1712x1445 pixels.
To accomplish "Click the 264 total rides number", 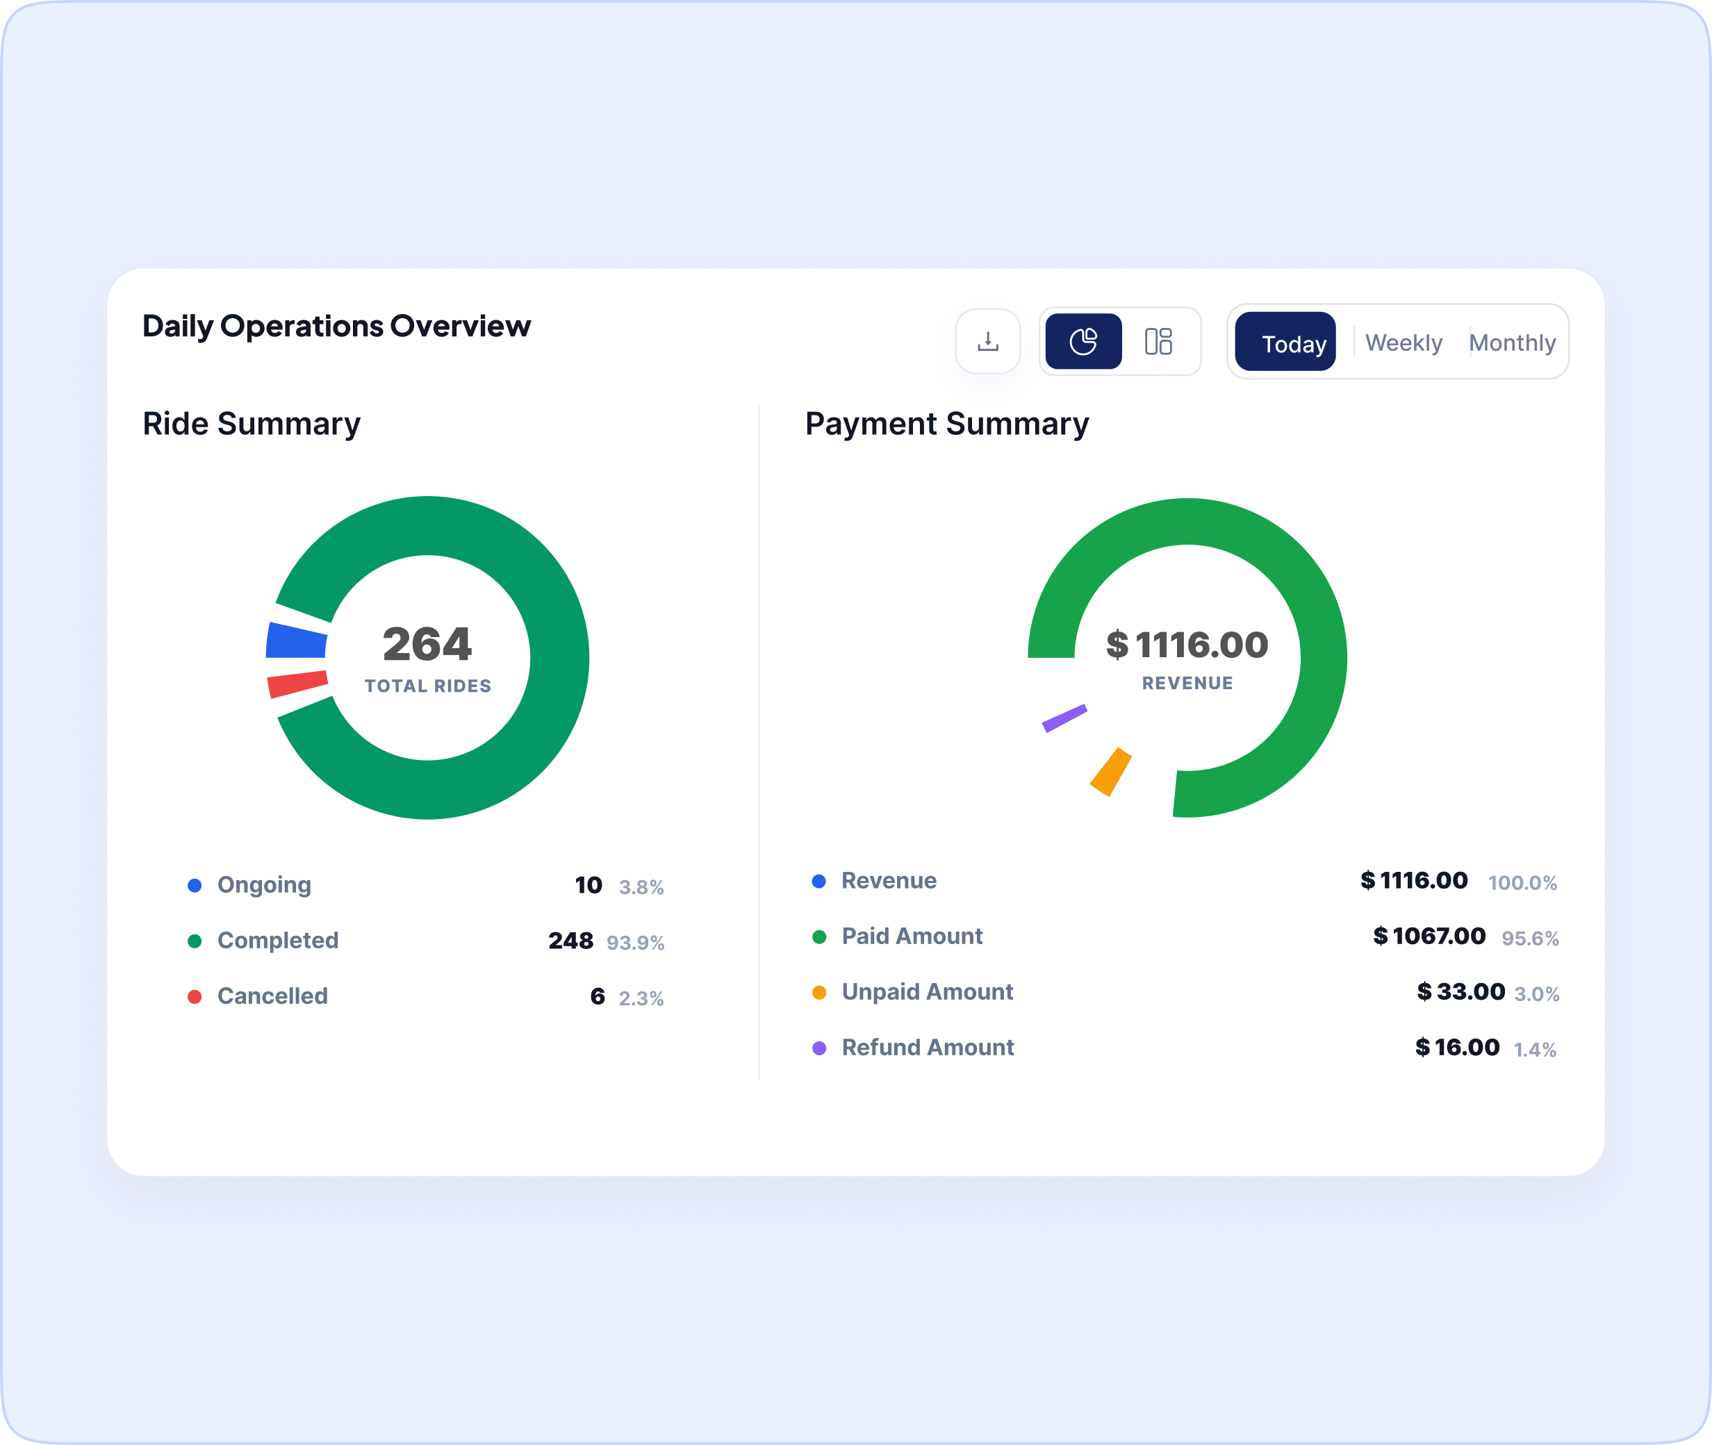I will (427, 644).
